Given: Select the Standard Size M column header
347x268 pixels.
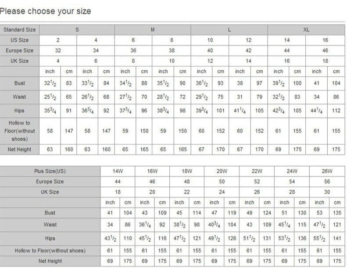Looking at the screenshot, I should coord(153,30).
